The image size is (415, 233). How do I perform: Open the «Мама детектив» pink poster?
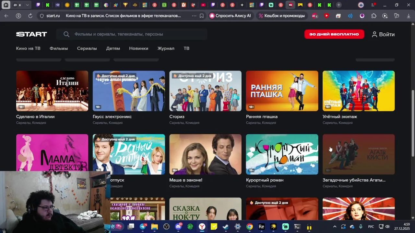pos(52,152)
